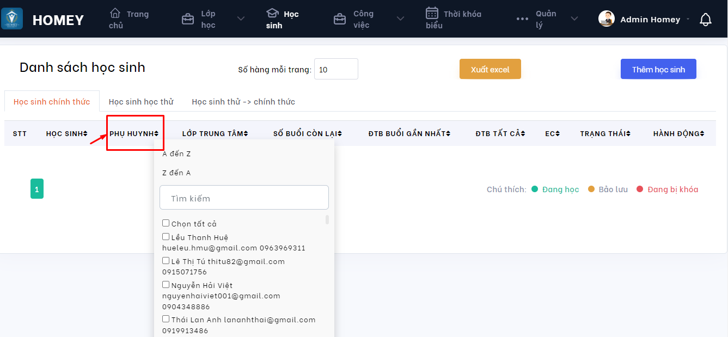Image resolution: width=728 pixels, height=337 pixels.
Task: Expand the Công việc dropdown chevron
Action: point(400,19)
